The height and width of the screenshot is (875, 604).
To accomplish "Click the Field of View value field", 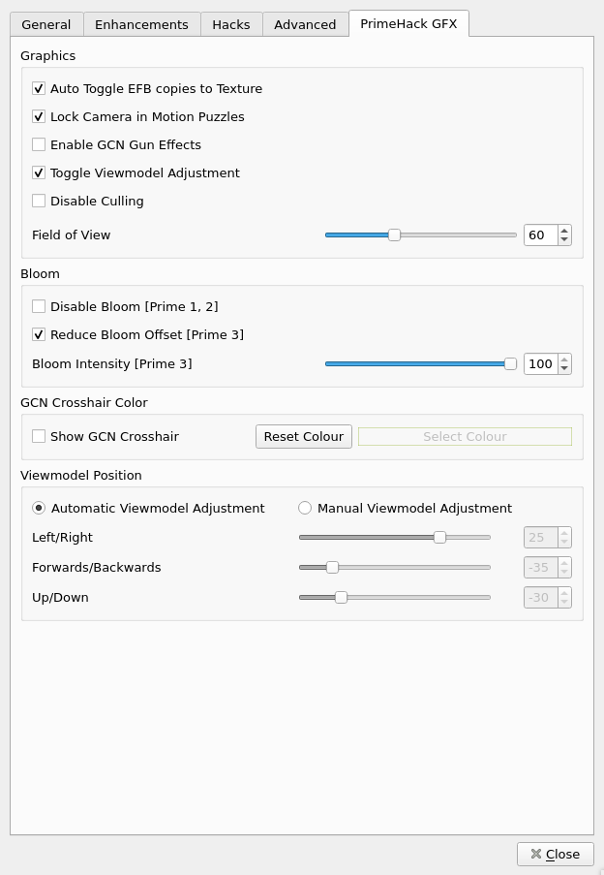I will pos(540,234).
